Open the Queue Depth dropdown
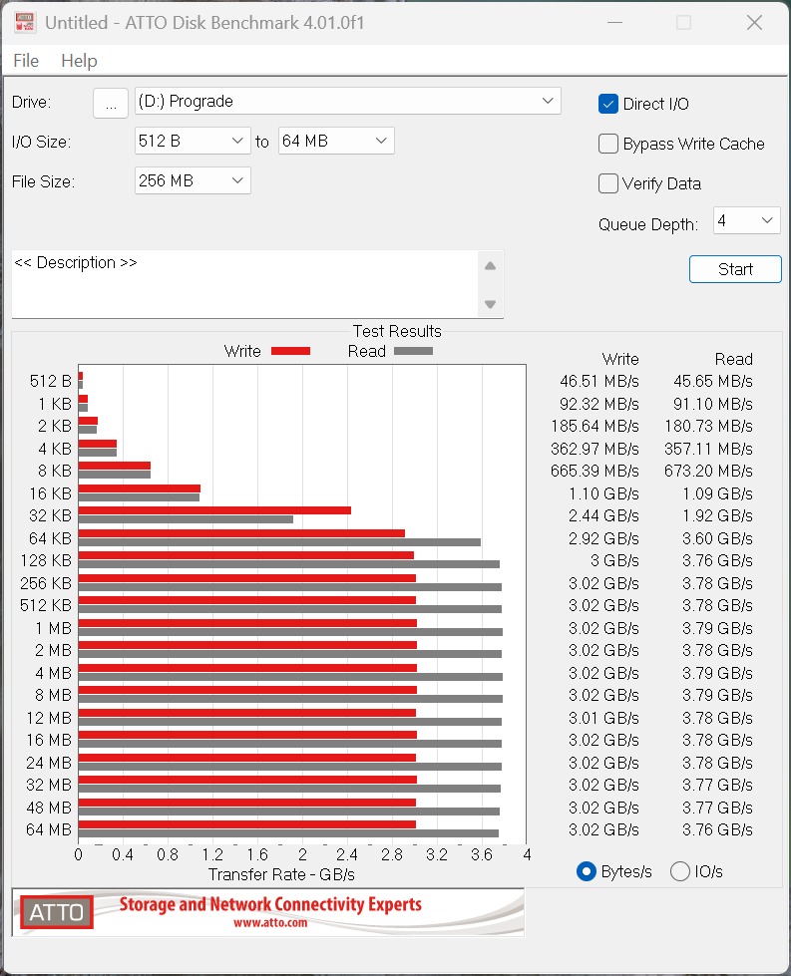This screenshot has height=976, width=791. (746, 220)
